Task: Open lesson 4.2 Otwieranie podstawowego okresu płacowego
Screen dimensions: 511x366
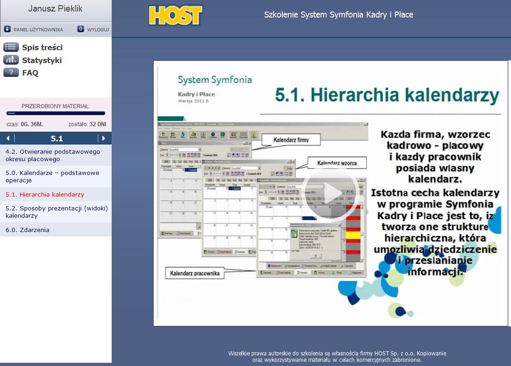Action: click(x=53, y=155)
